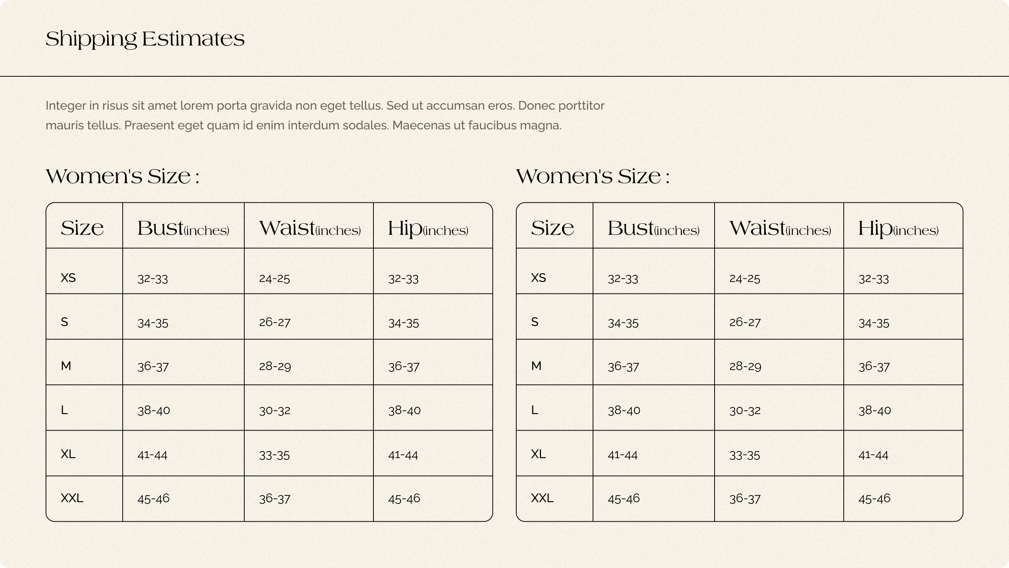This screenshot has height=568, width=1009.
Task: Click the Size column header in right table
Action: click(x=552, y=228)
